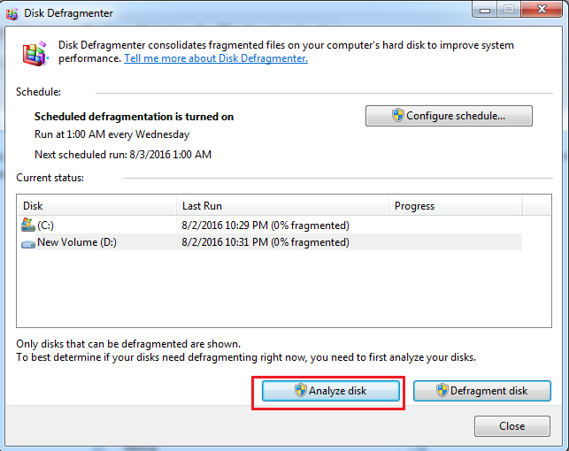Click the shield icon on Configure schedule
The width and height of the screenshot is (569, 451).
[397, 116]
